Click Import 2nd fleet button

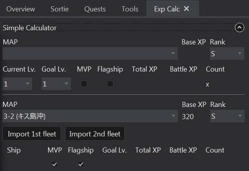95,134
